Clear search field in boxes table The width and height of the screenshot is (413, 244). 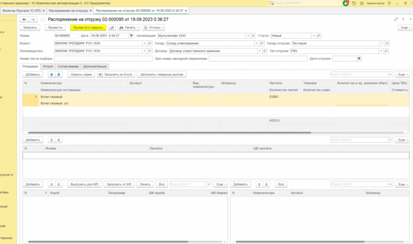tap(209, 184)
